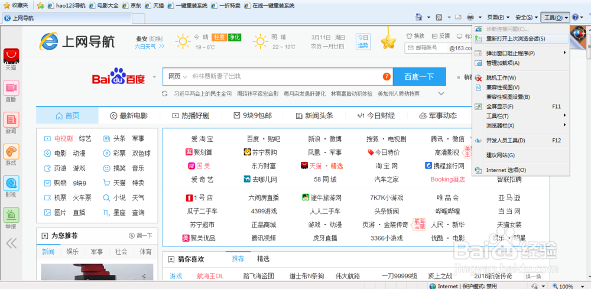Click the home icon in IE toolbar

(x=418, y=17)
